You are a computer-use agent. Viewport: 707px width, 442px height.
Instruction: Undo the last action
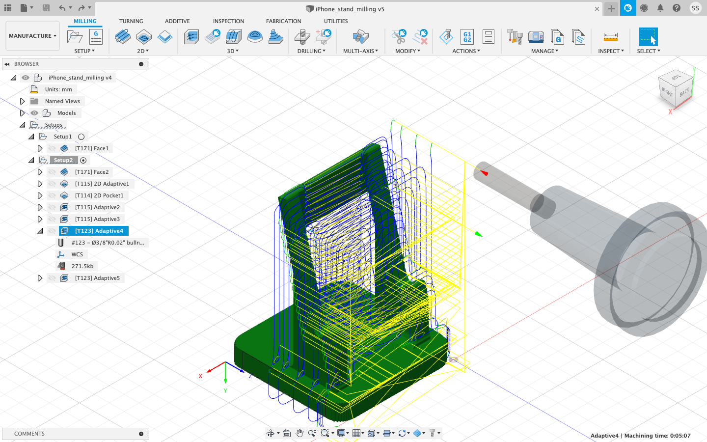coord(62,8)
